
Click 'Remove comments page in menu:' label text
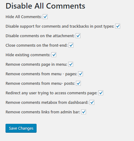tap(36, 65)
